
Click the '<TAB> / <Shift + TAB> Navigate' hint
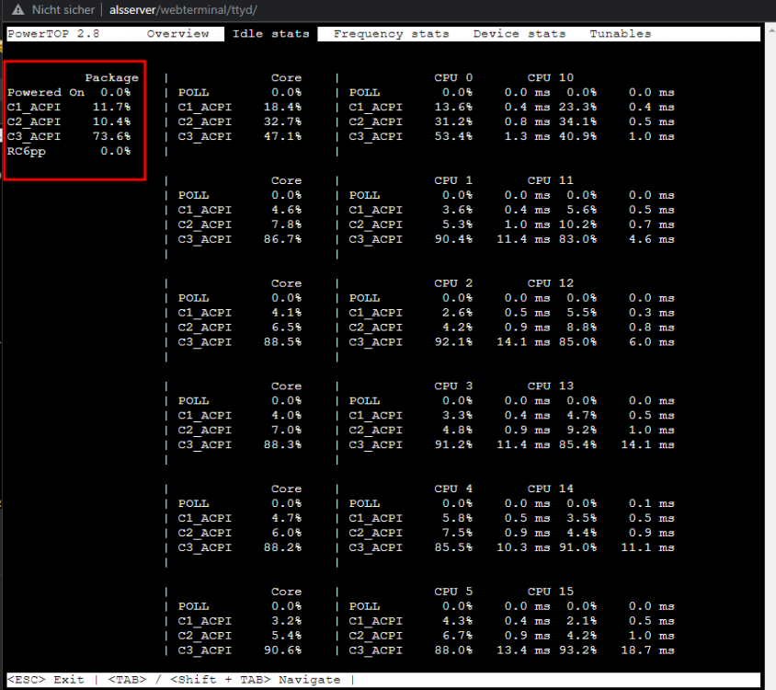(224, 680)
